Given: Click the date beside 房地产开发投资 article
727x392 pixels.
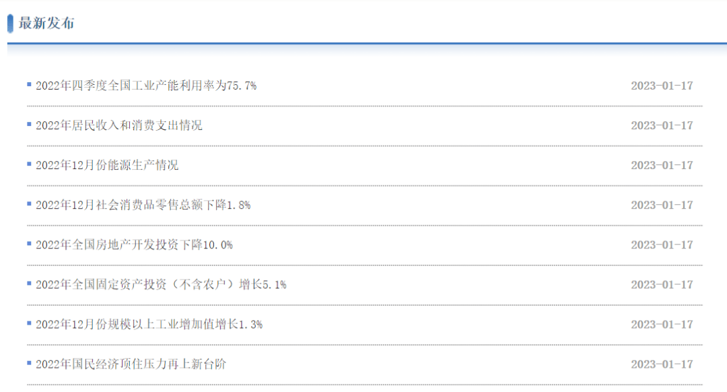Looking at the screenshot, I should click(x=661, y=245).
